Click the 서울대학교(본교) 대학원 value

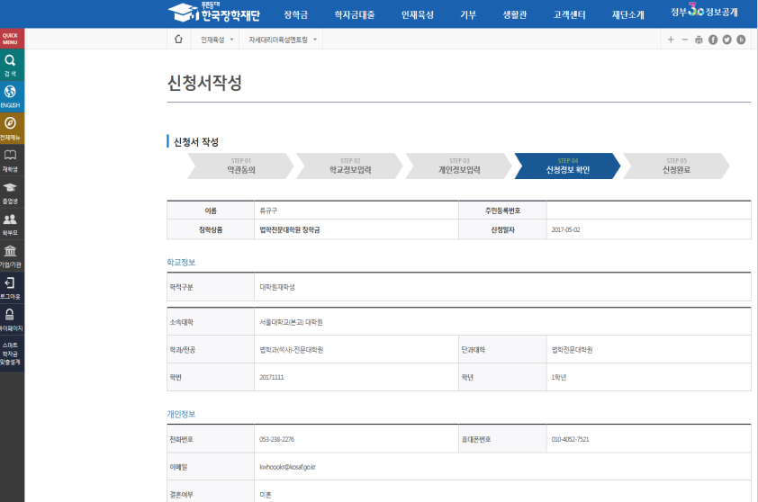point(291,322)
